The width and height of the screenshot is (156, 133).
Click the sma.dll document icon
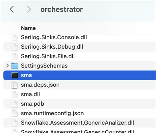[x=14, y=94]
